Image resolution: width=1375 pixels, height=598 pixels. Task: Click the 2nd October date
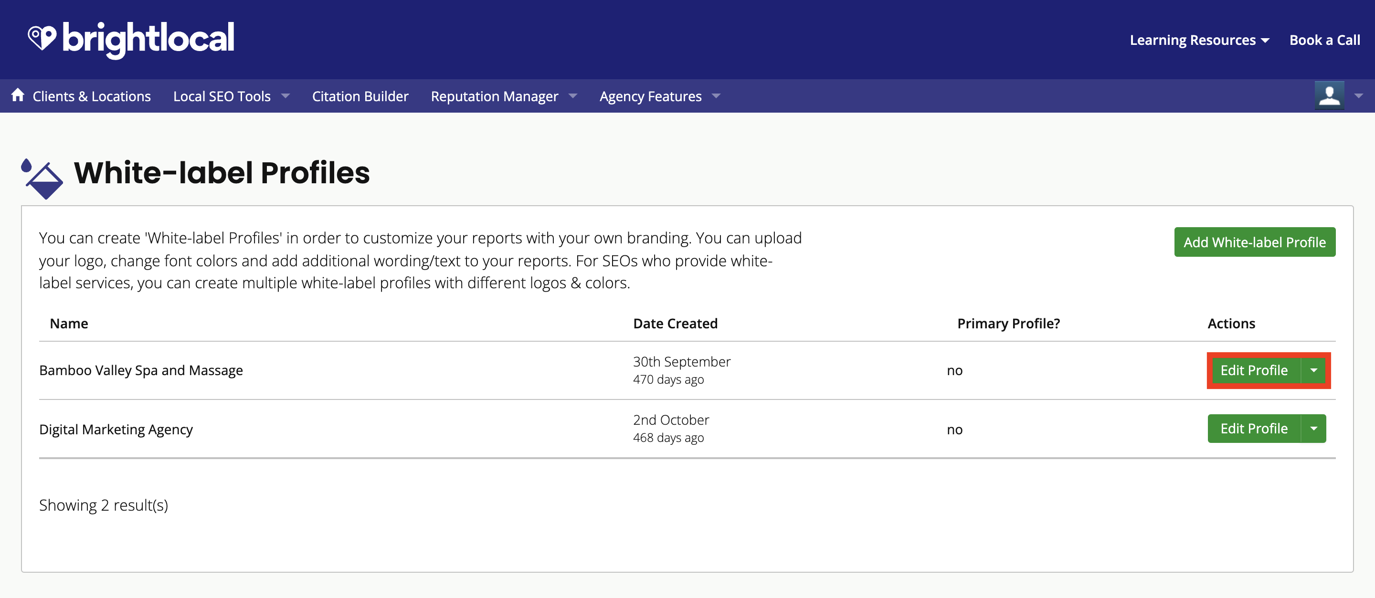click(x=671, y=420)
